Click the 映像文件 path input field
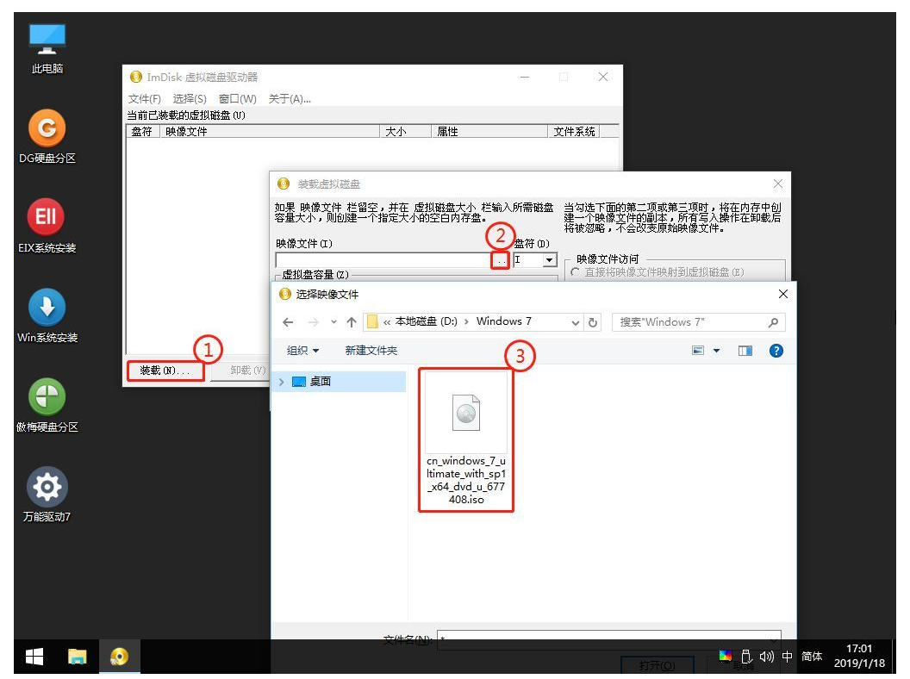Viewport: 910px width, 679px height. [383, 260]
